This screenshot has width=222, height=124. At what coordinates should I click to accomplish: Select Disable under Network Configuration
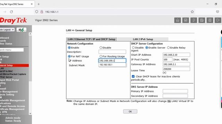[x=101, y=48]
